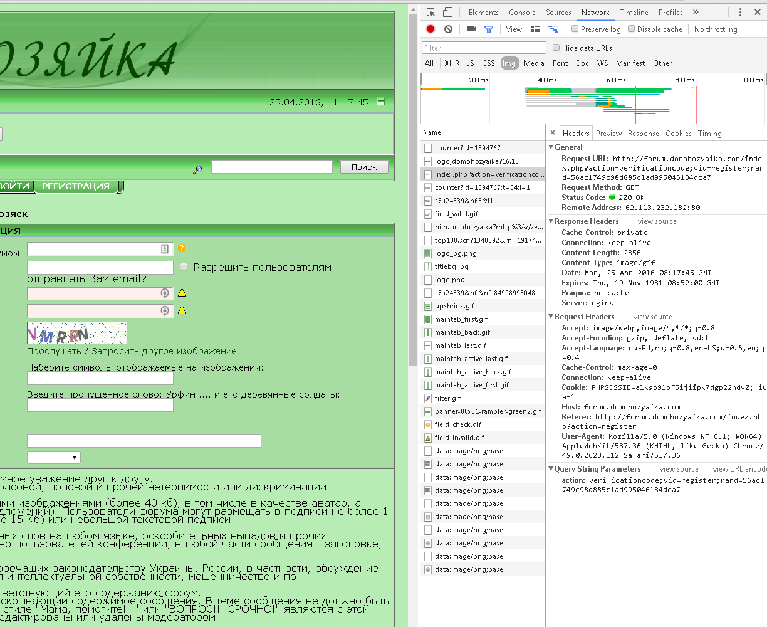Toggle the network filter funnel icon

coord(489,29)
